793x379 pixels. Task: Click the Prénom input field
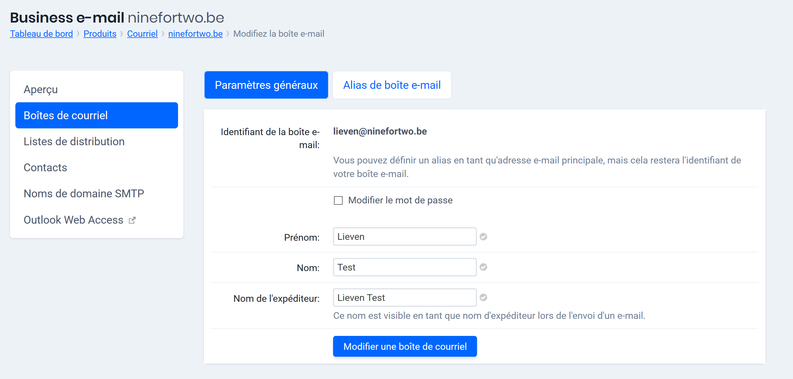coord(404,236)
